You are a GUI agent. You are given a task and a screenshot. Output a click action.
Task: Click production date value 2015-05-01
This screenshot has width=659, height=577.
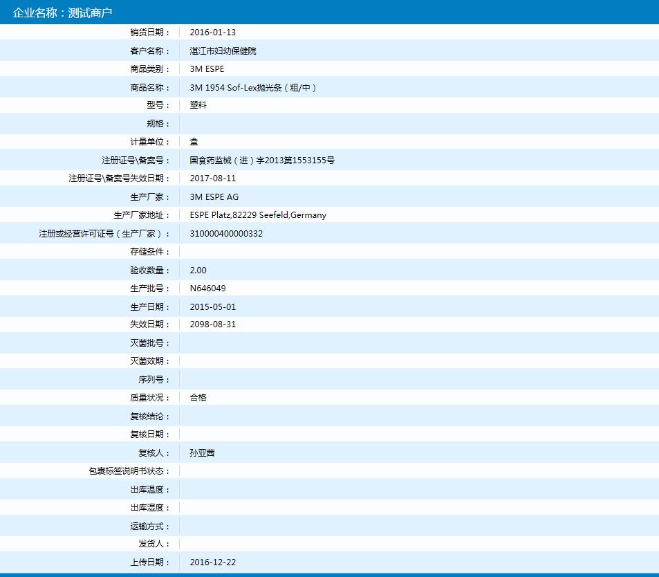[x=213, y=307]
